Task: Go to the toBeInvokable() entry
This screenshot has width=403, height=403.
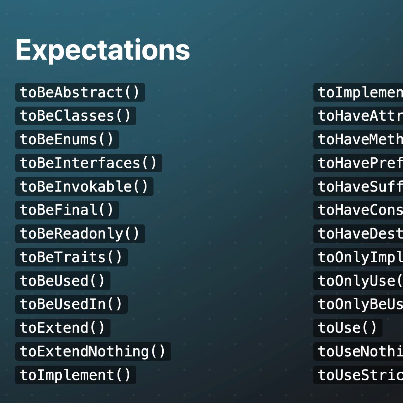Action: [84, 187]
